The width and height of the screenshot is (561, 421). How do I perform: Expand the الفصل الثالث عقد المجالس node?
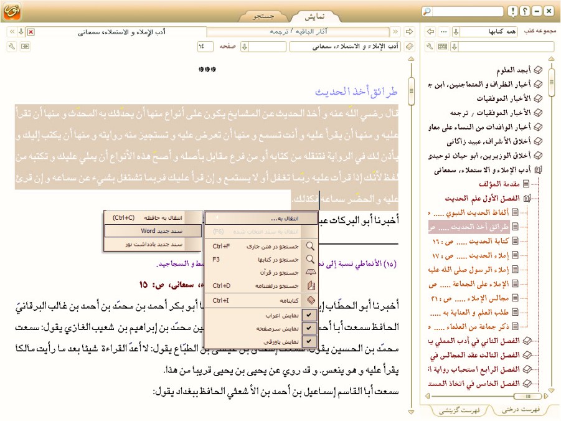coord(527,356)
